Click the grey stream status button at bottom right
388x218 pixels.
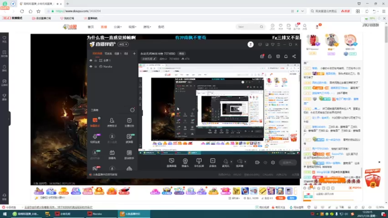(x=288, y=162)
